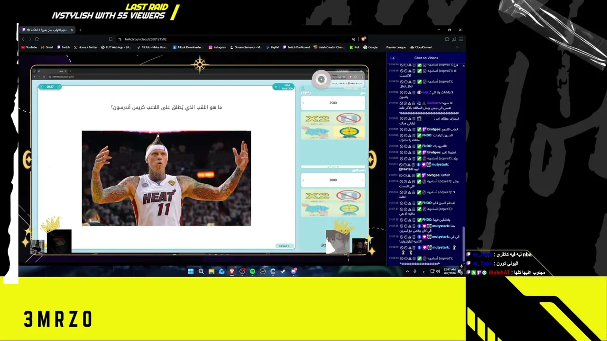
Task: Open the Brave Shields icon
Action: (363, 39)
